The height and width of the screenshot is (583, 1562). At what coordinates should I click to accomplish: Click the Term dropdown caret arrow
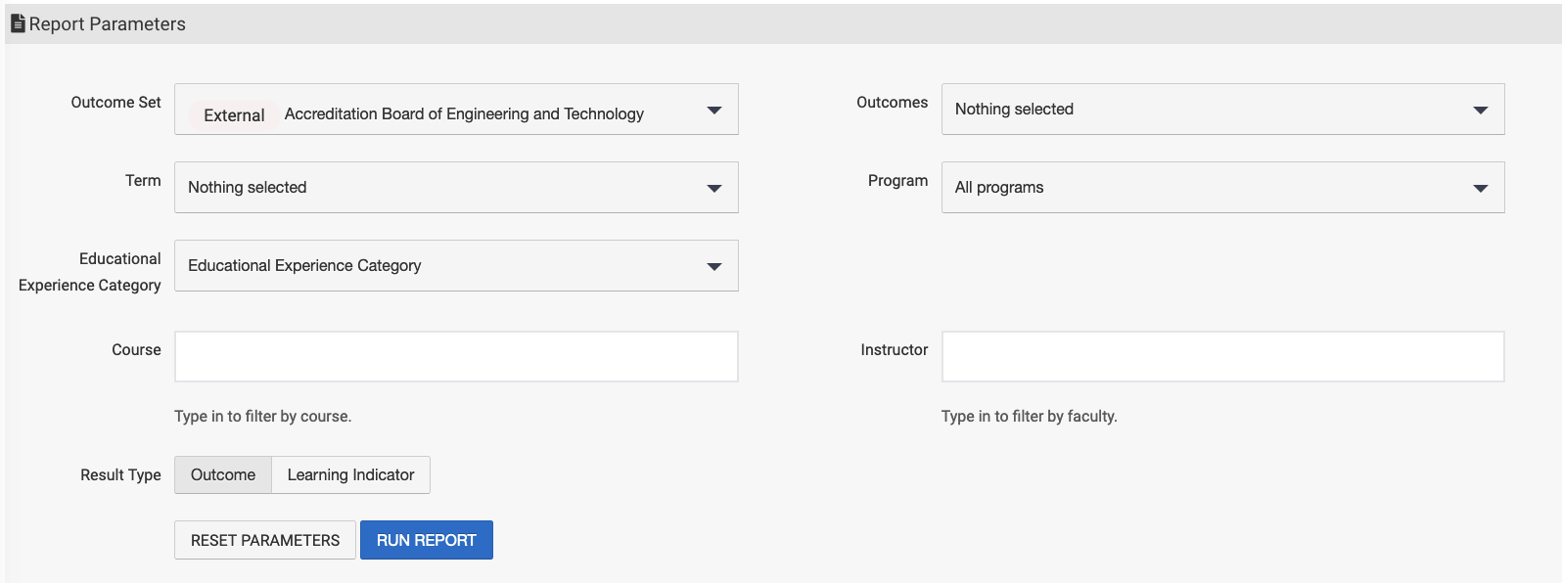click(714, 189)
